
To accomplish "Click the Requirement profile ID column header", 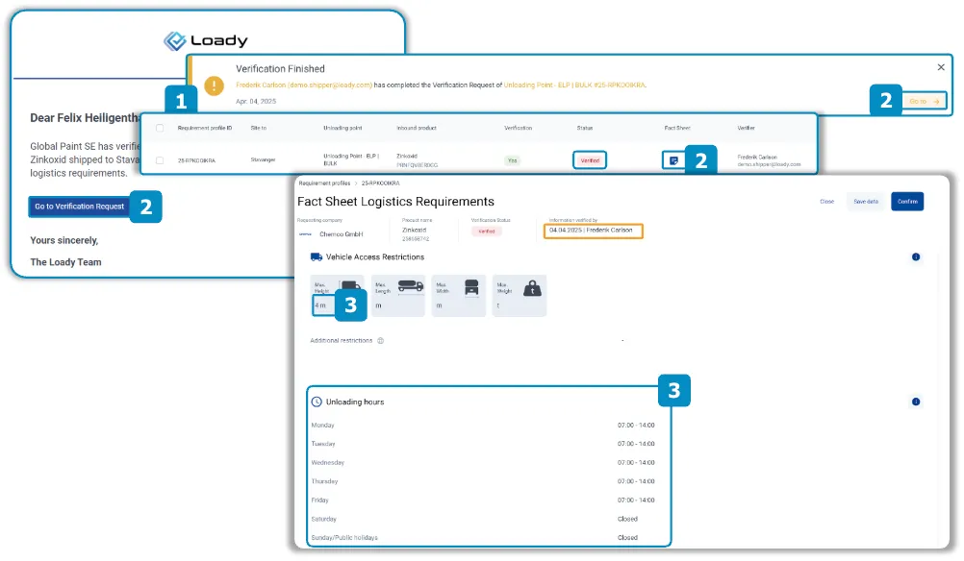I will coord(205,129).
